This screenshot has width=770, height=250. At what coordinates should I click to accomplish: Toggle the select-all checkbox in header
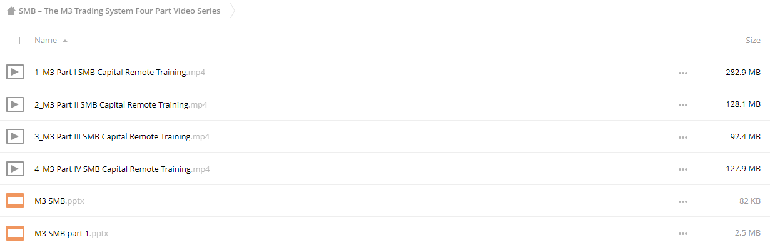click(x=16, y=41)
